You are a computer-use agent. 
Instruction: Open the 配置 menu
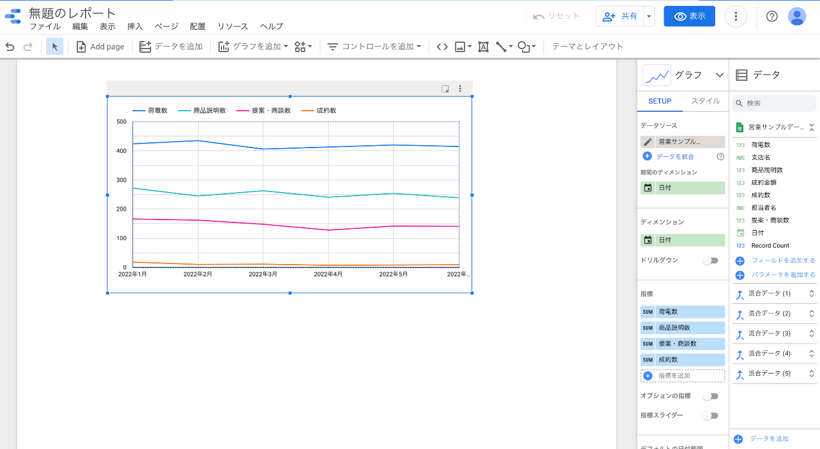pyautogui.click(x=198, y=26)
